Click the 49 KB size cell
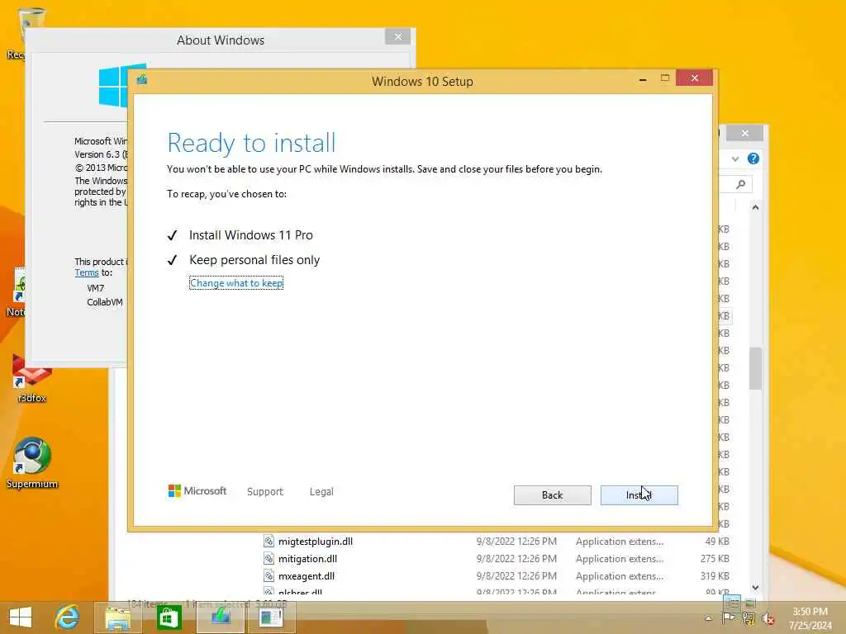 pyautogui.click(x=717, y=542)
